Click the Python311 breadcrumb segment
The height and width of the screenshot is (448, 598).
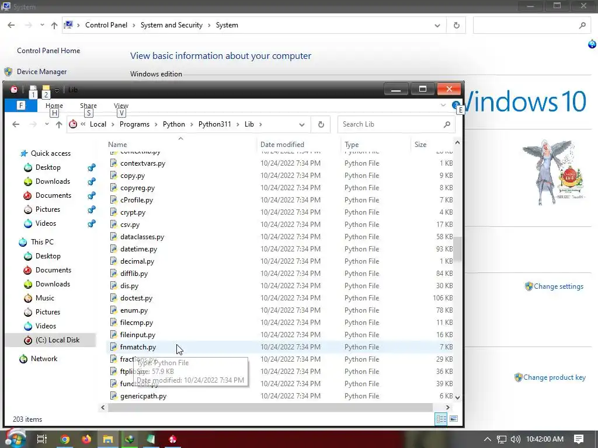[x=215, y=124]
